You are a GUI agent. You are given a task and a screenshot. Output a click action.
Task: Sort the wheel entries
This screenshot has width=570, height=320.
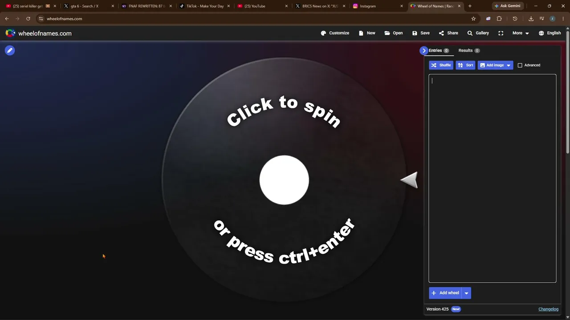tap(465, 65)
